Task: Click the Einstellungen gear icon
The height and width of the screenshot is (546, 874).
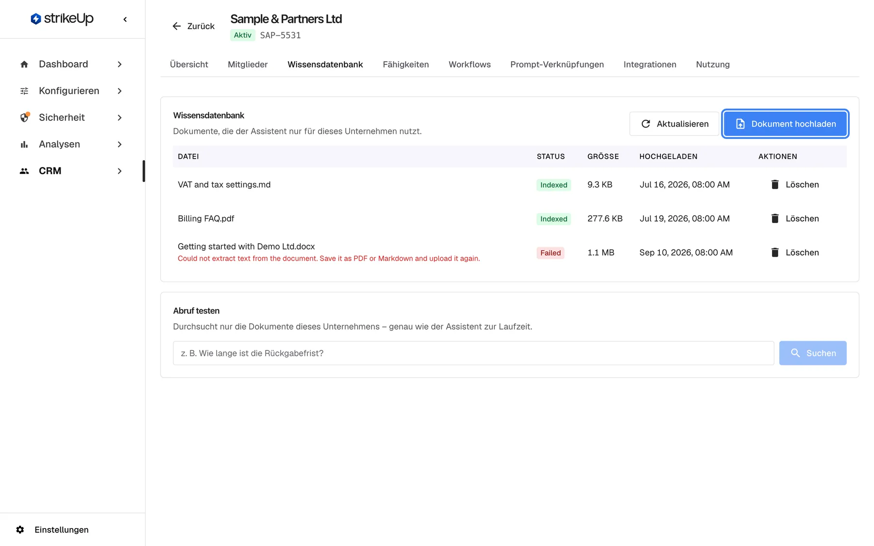Action: 20,529
